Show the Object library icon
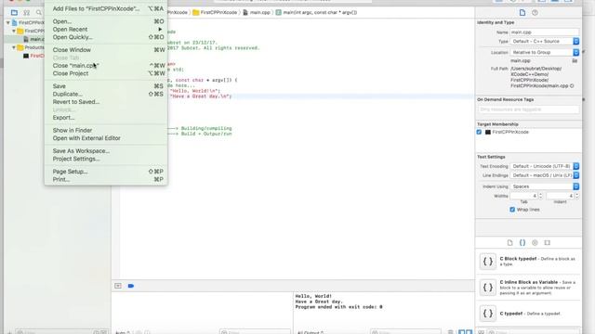Screen dimensions: 595x334 [x=535, y=242]
